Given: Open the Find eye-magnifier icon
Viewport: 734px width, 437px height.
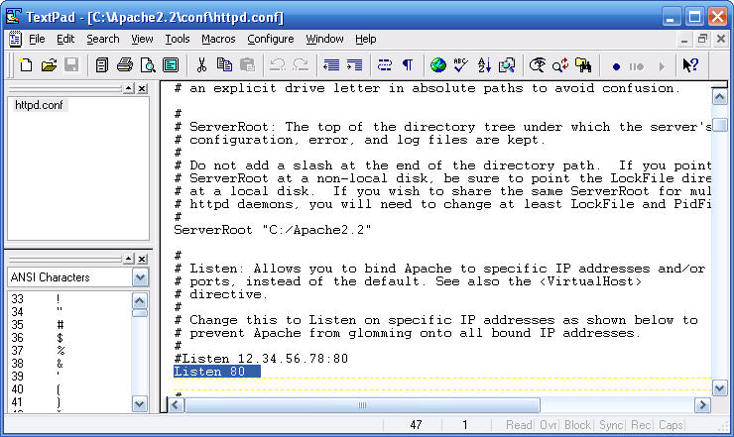Looking at the screenshot, I should 538,65.
